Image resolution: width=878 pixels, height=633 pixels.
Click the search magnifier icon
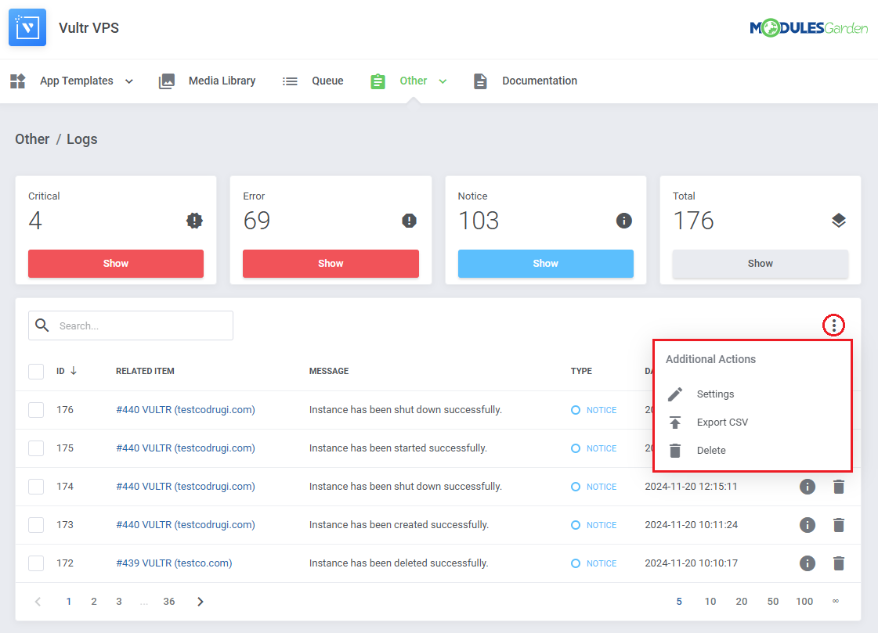[x=42, y=325]
